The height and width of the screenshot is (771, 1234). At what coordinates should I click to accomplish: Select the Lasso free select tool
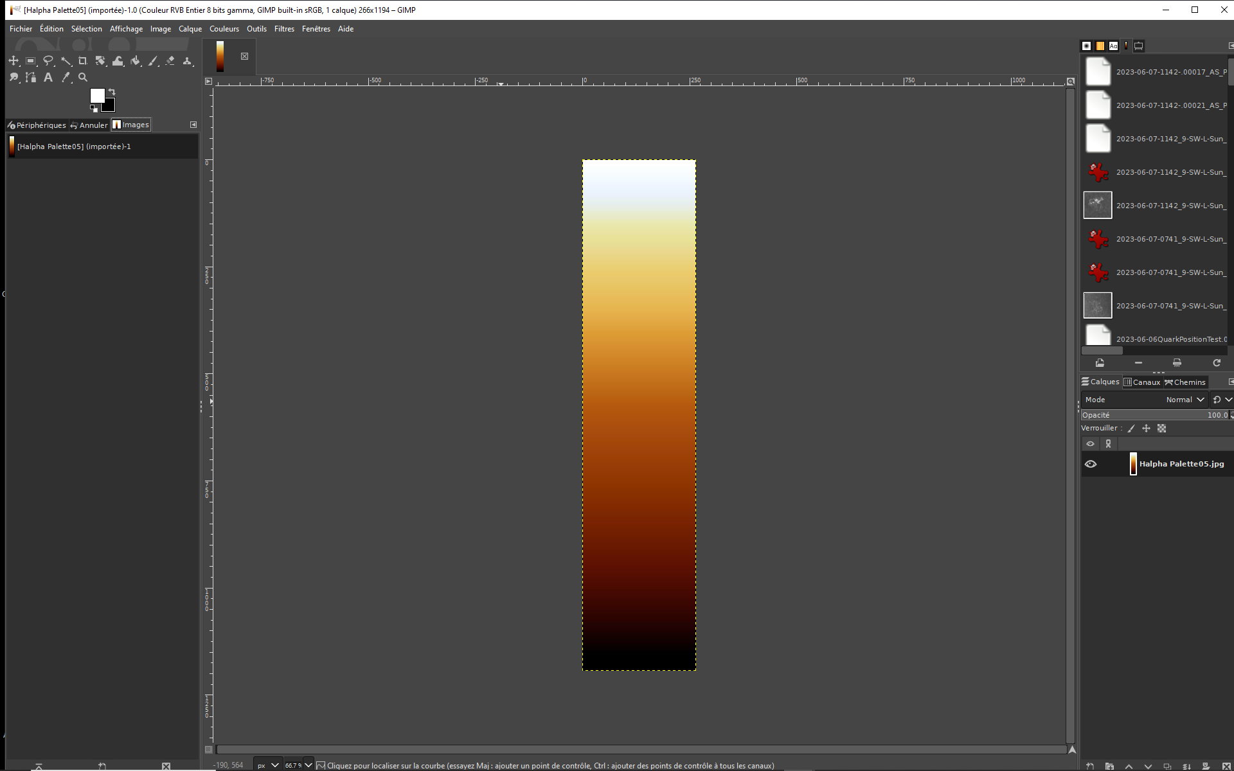[x=48, y=61]
